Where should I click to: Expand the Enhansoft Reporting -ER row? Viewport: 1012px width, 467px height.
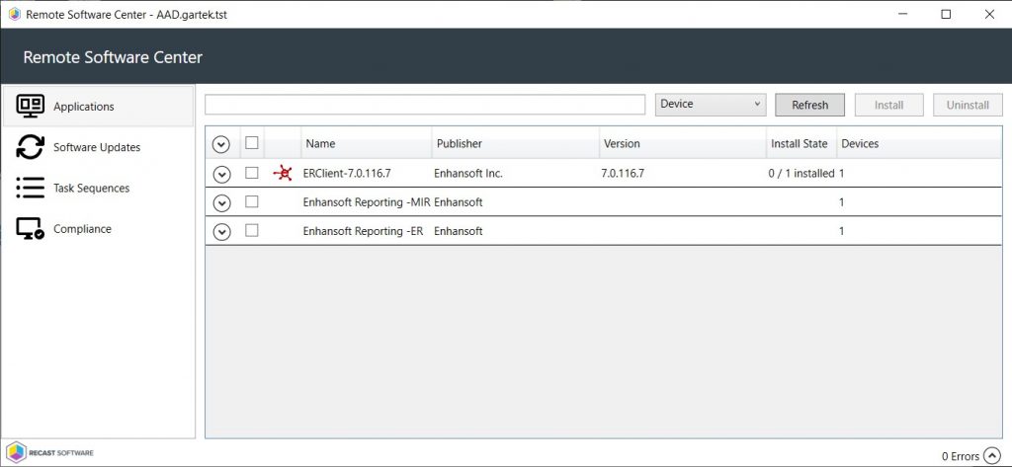pyautogui.click(x=221, y=232)
